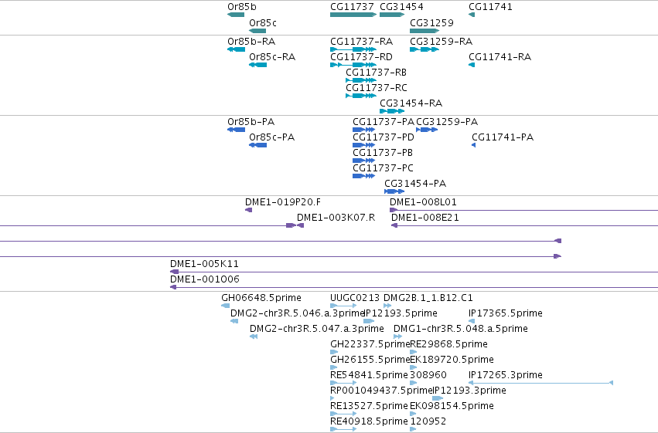
Task: Click the DME1-008L01 clone label
Action: 423,202
